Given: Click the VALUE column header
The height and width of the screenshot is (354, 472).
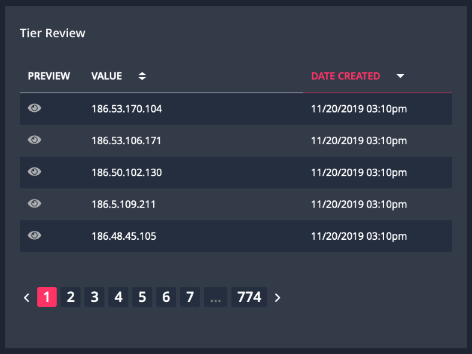Looking at the screenshot, I should (106, 76).
